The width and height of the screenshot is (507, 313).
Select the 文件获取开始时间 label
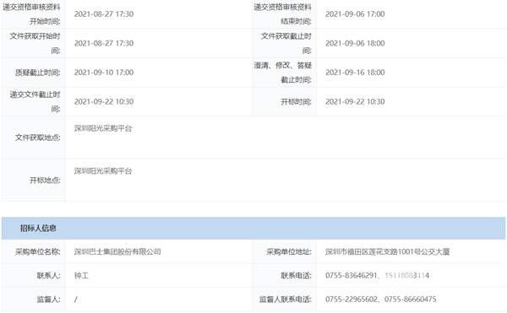(35, 43)
